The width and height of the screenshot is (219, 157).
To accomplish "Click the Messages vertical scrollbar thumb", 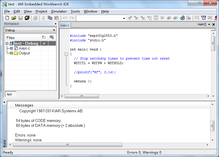I will (x=212, y=126).
